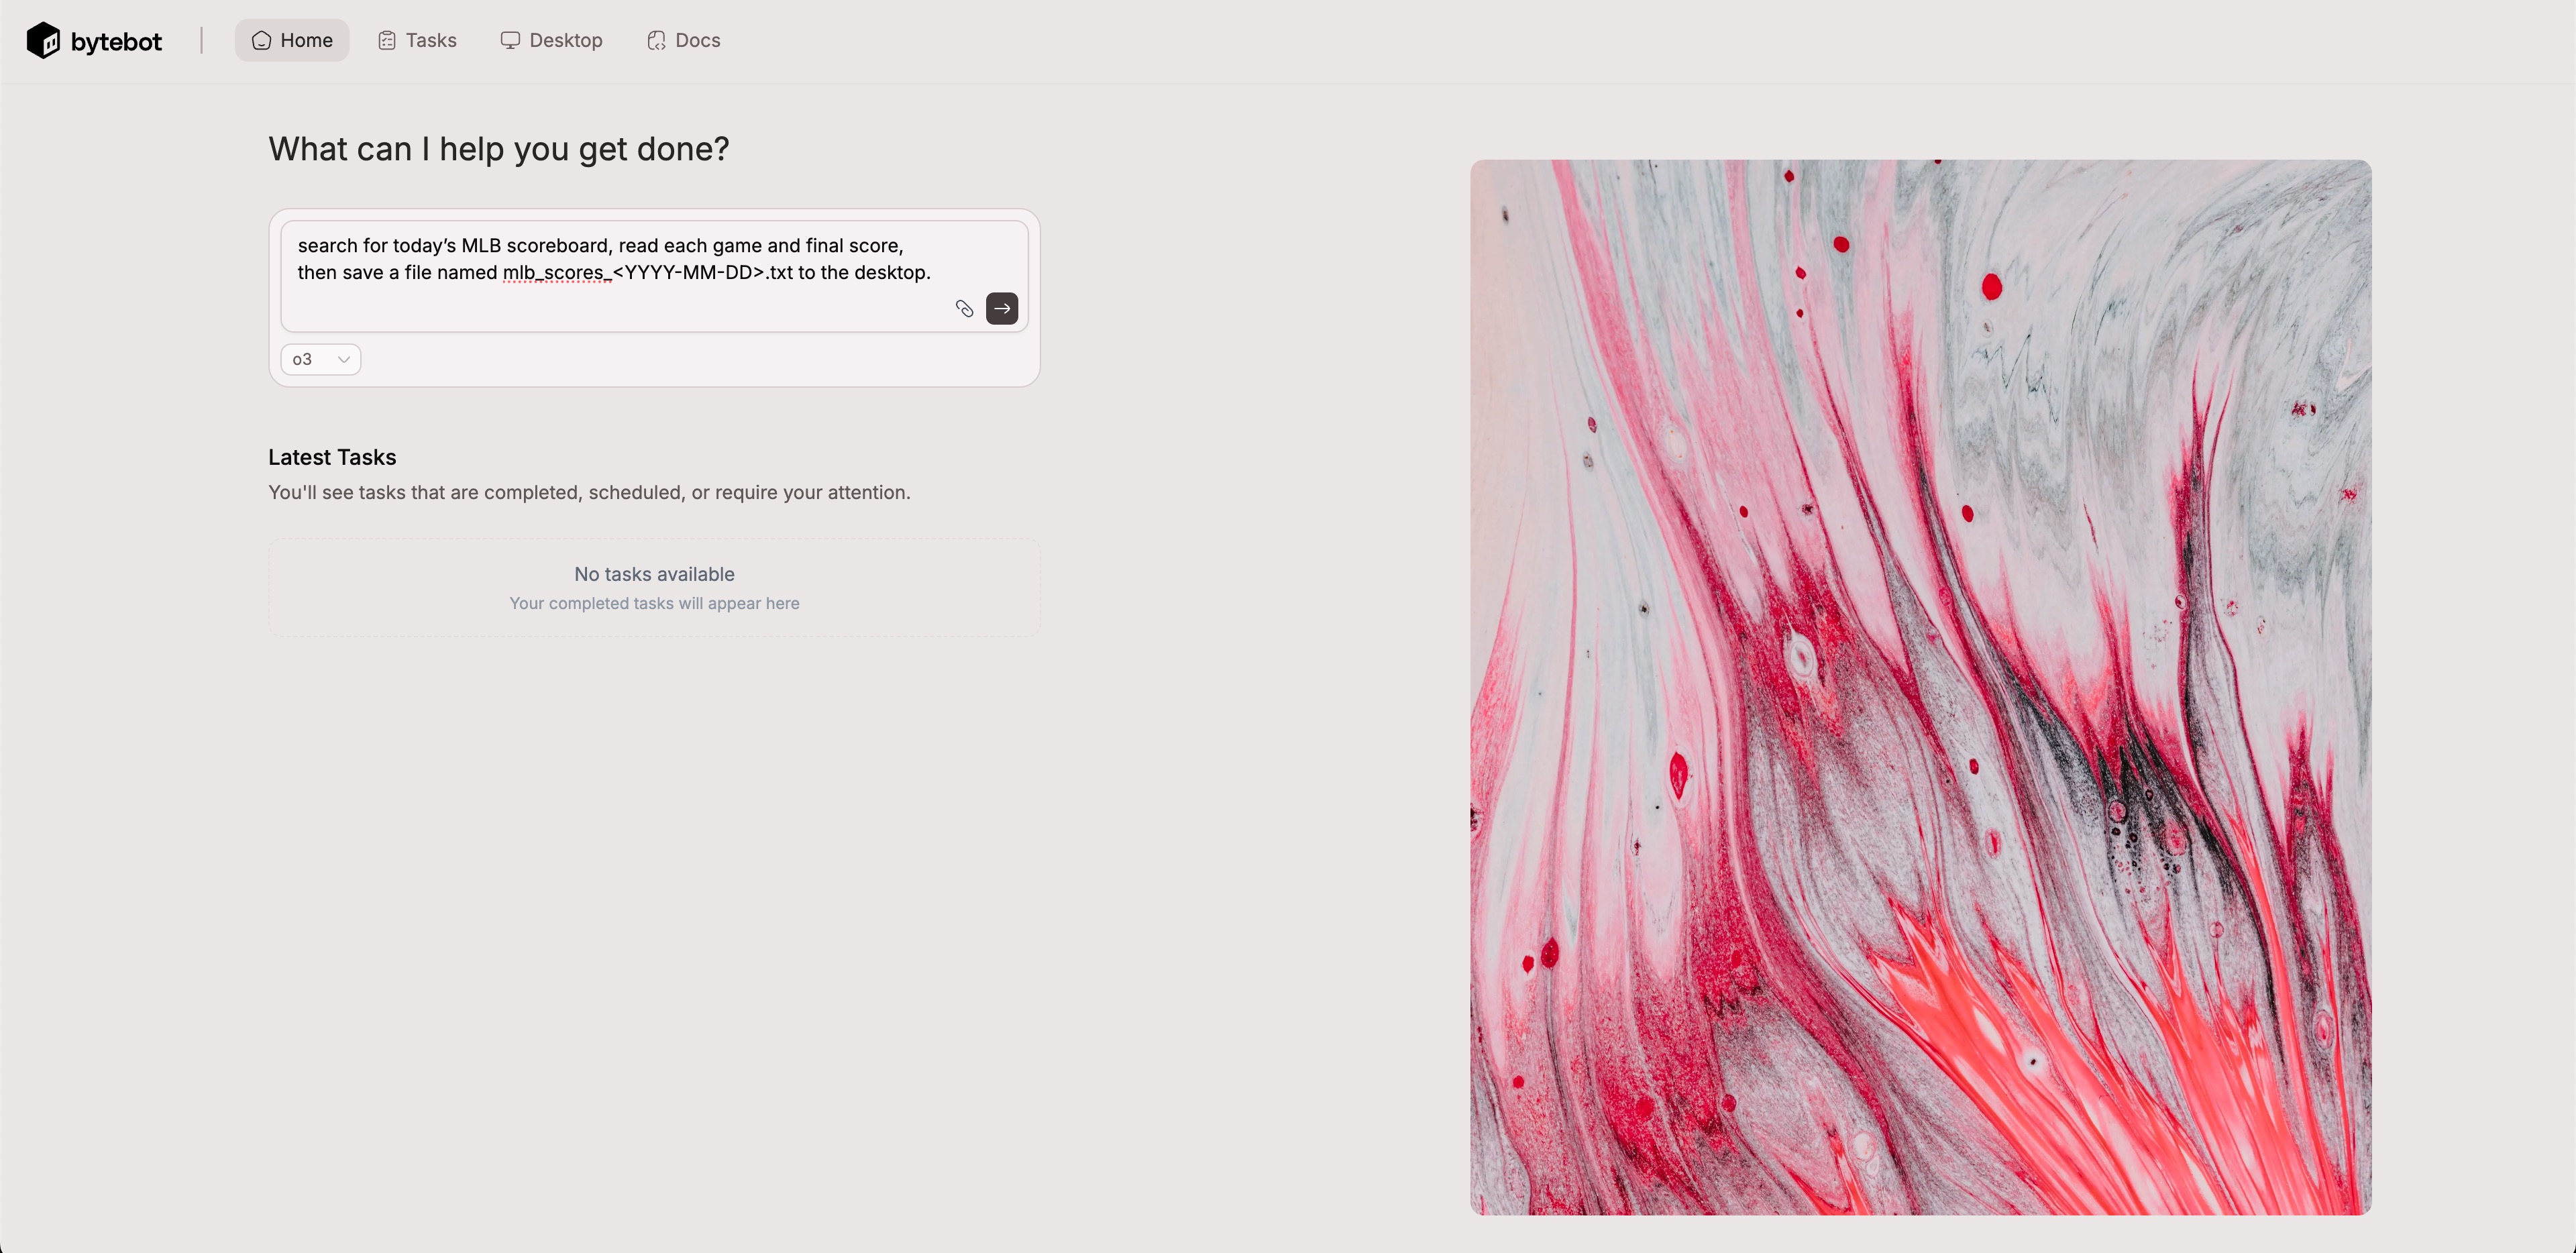Click the checklist icon beside Tasks
2576x1253 pixels.
(387, 41)
